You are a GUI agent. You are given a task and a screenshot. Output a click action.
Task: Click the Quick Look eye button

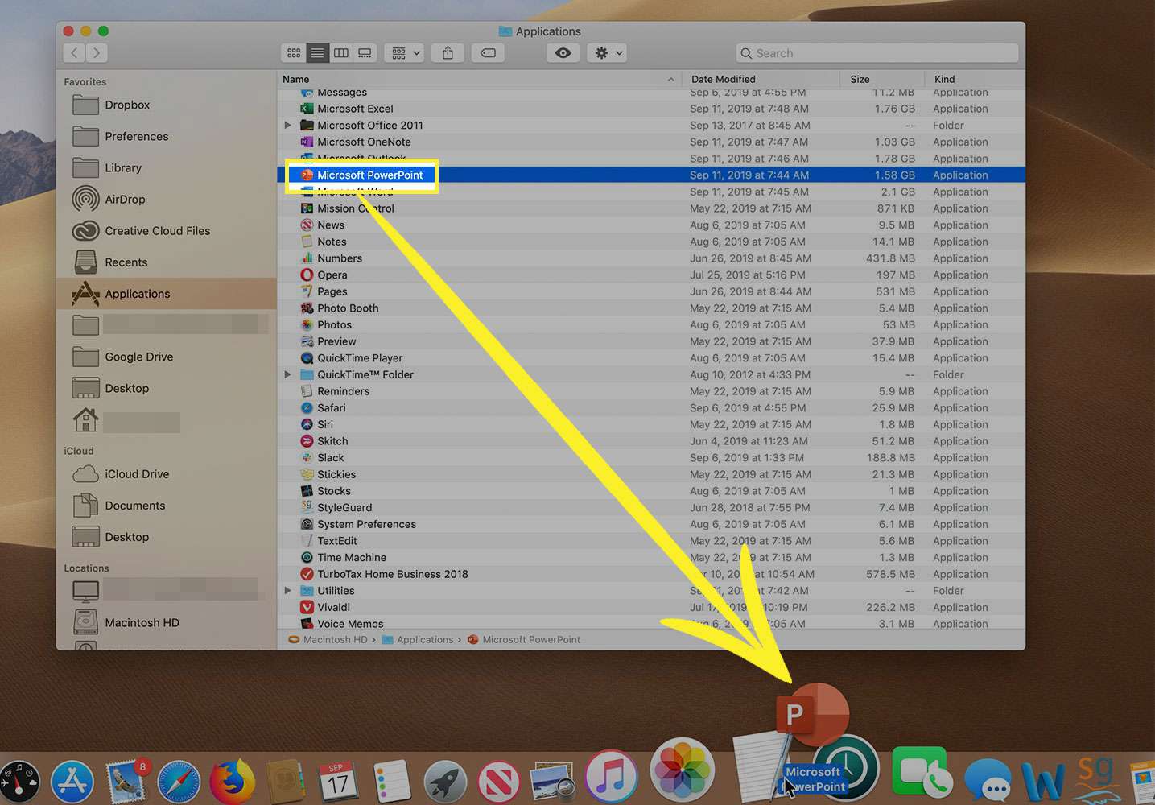click(x=563, y=53)
